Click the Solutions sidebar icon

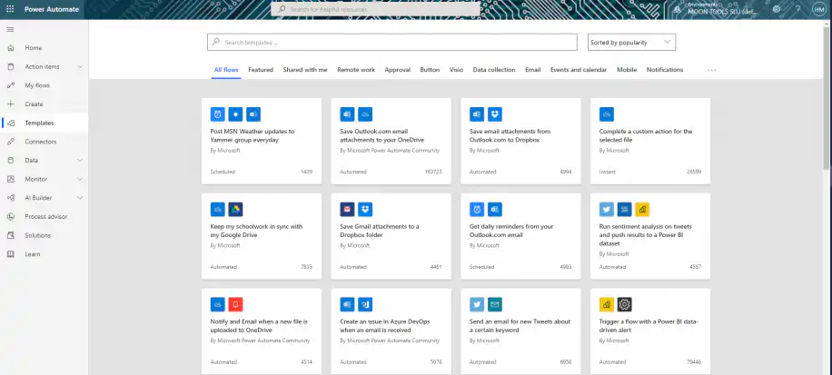coord(11,235)
